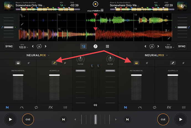Click right channel volume fader

(x=110, y=70)
